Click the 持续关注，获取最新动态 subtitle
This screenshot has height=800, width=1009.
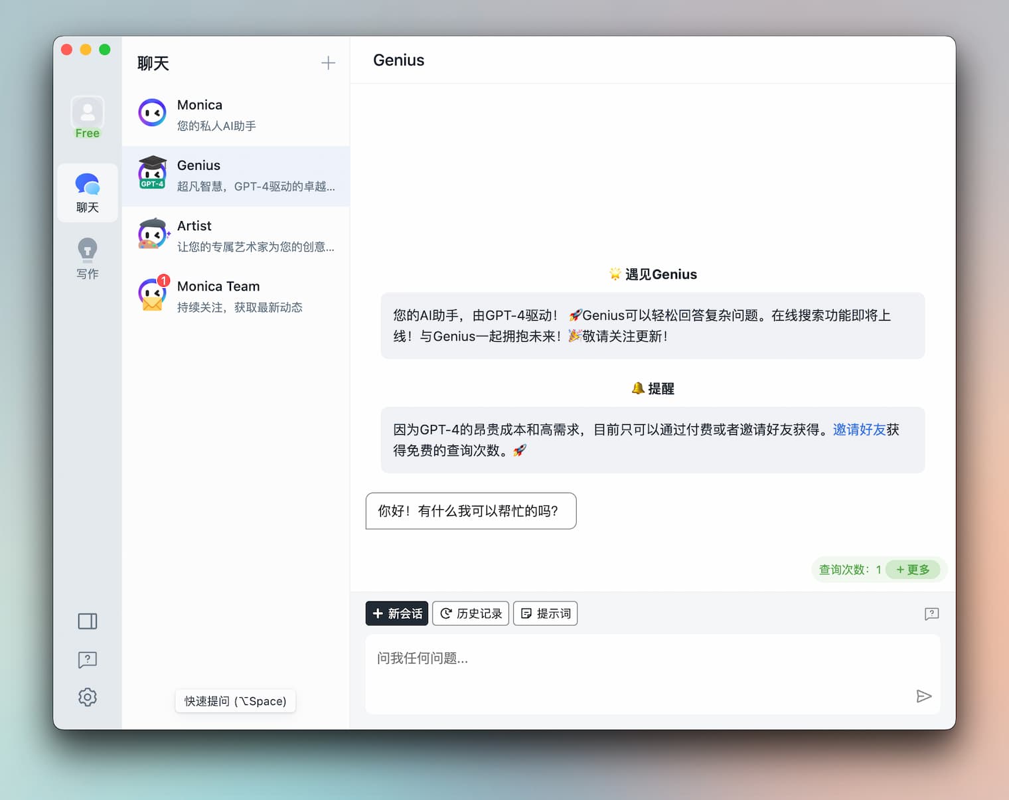pos(240,307)
